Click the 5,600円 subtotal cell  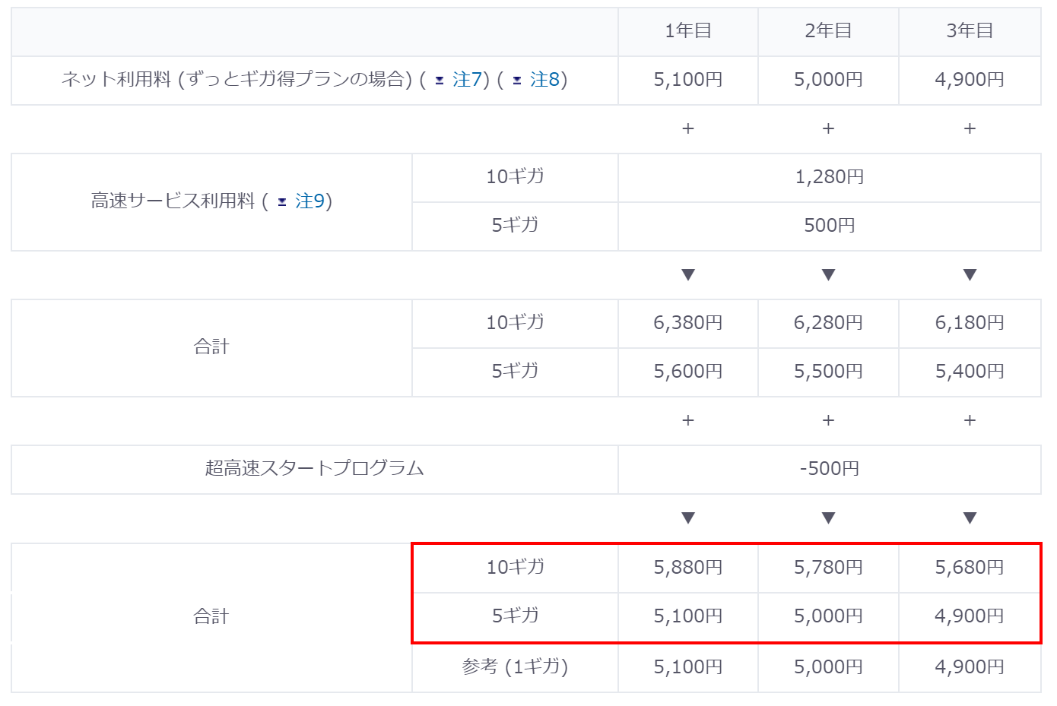click(x=687, y=372)
